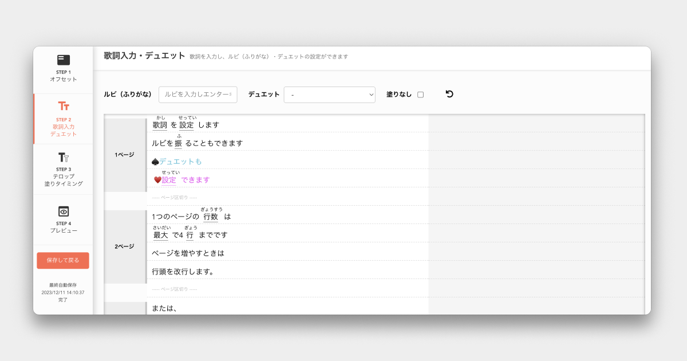This screenshot has height=361, width=687.
Task: Select the 2ページ page label
Action: [x=124, y=246]
